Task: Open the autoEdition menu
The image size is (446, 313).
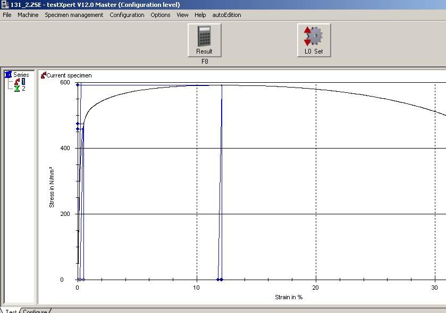Action: (x=226, y=15)
